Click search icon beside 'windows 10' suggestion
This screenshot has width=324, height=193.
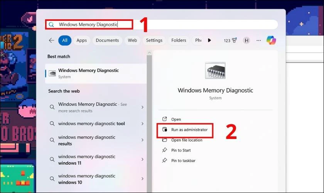(52, 178)
